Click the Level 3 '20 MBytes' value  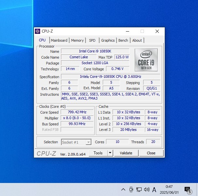tap(129, 130)
